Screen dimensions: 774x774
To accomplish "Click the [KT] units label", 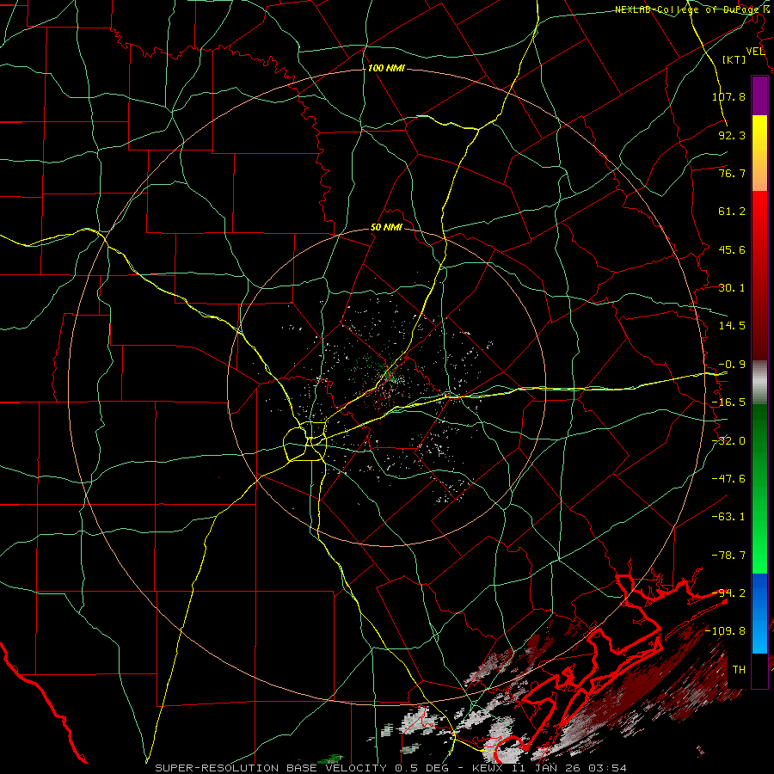I will pyautogui.click(x=734, y=59).
